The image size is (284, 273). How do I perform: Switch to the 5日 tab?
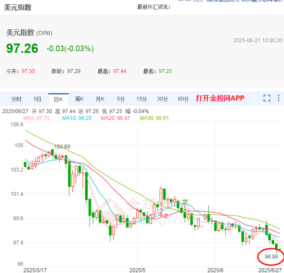click(37, 99)
